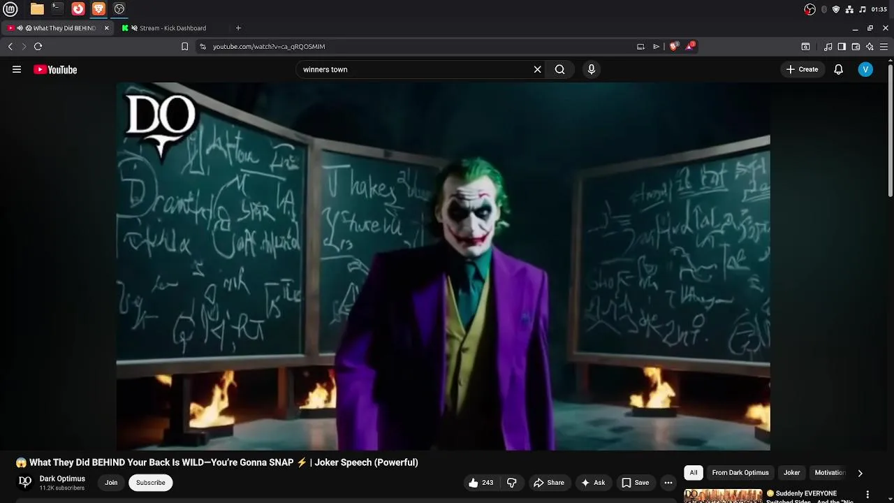This screenshot has width=894, height=503.
Task: Open site settings icon in address bar
Action: pyautogui.click(x=203, y=46)
